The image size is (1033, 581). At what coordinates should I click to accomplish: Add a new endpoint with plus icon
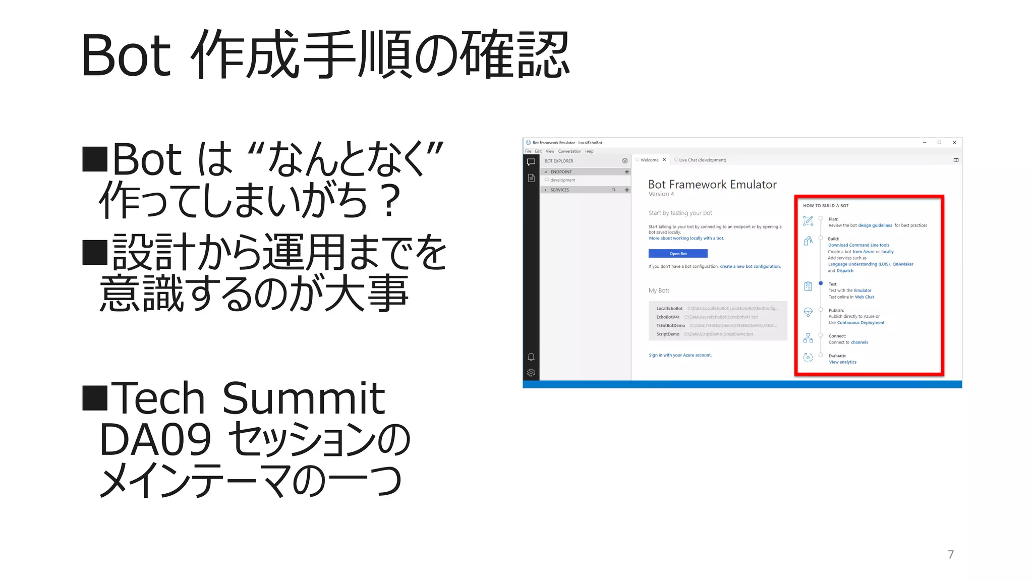click(x=627, y=172)
